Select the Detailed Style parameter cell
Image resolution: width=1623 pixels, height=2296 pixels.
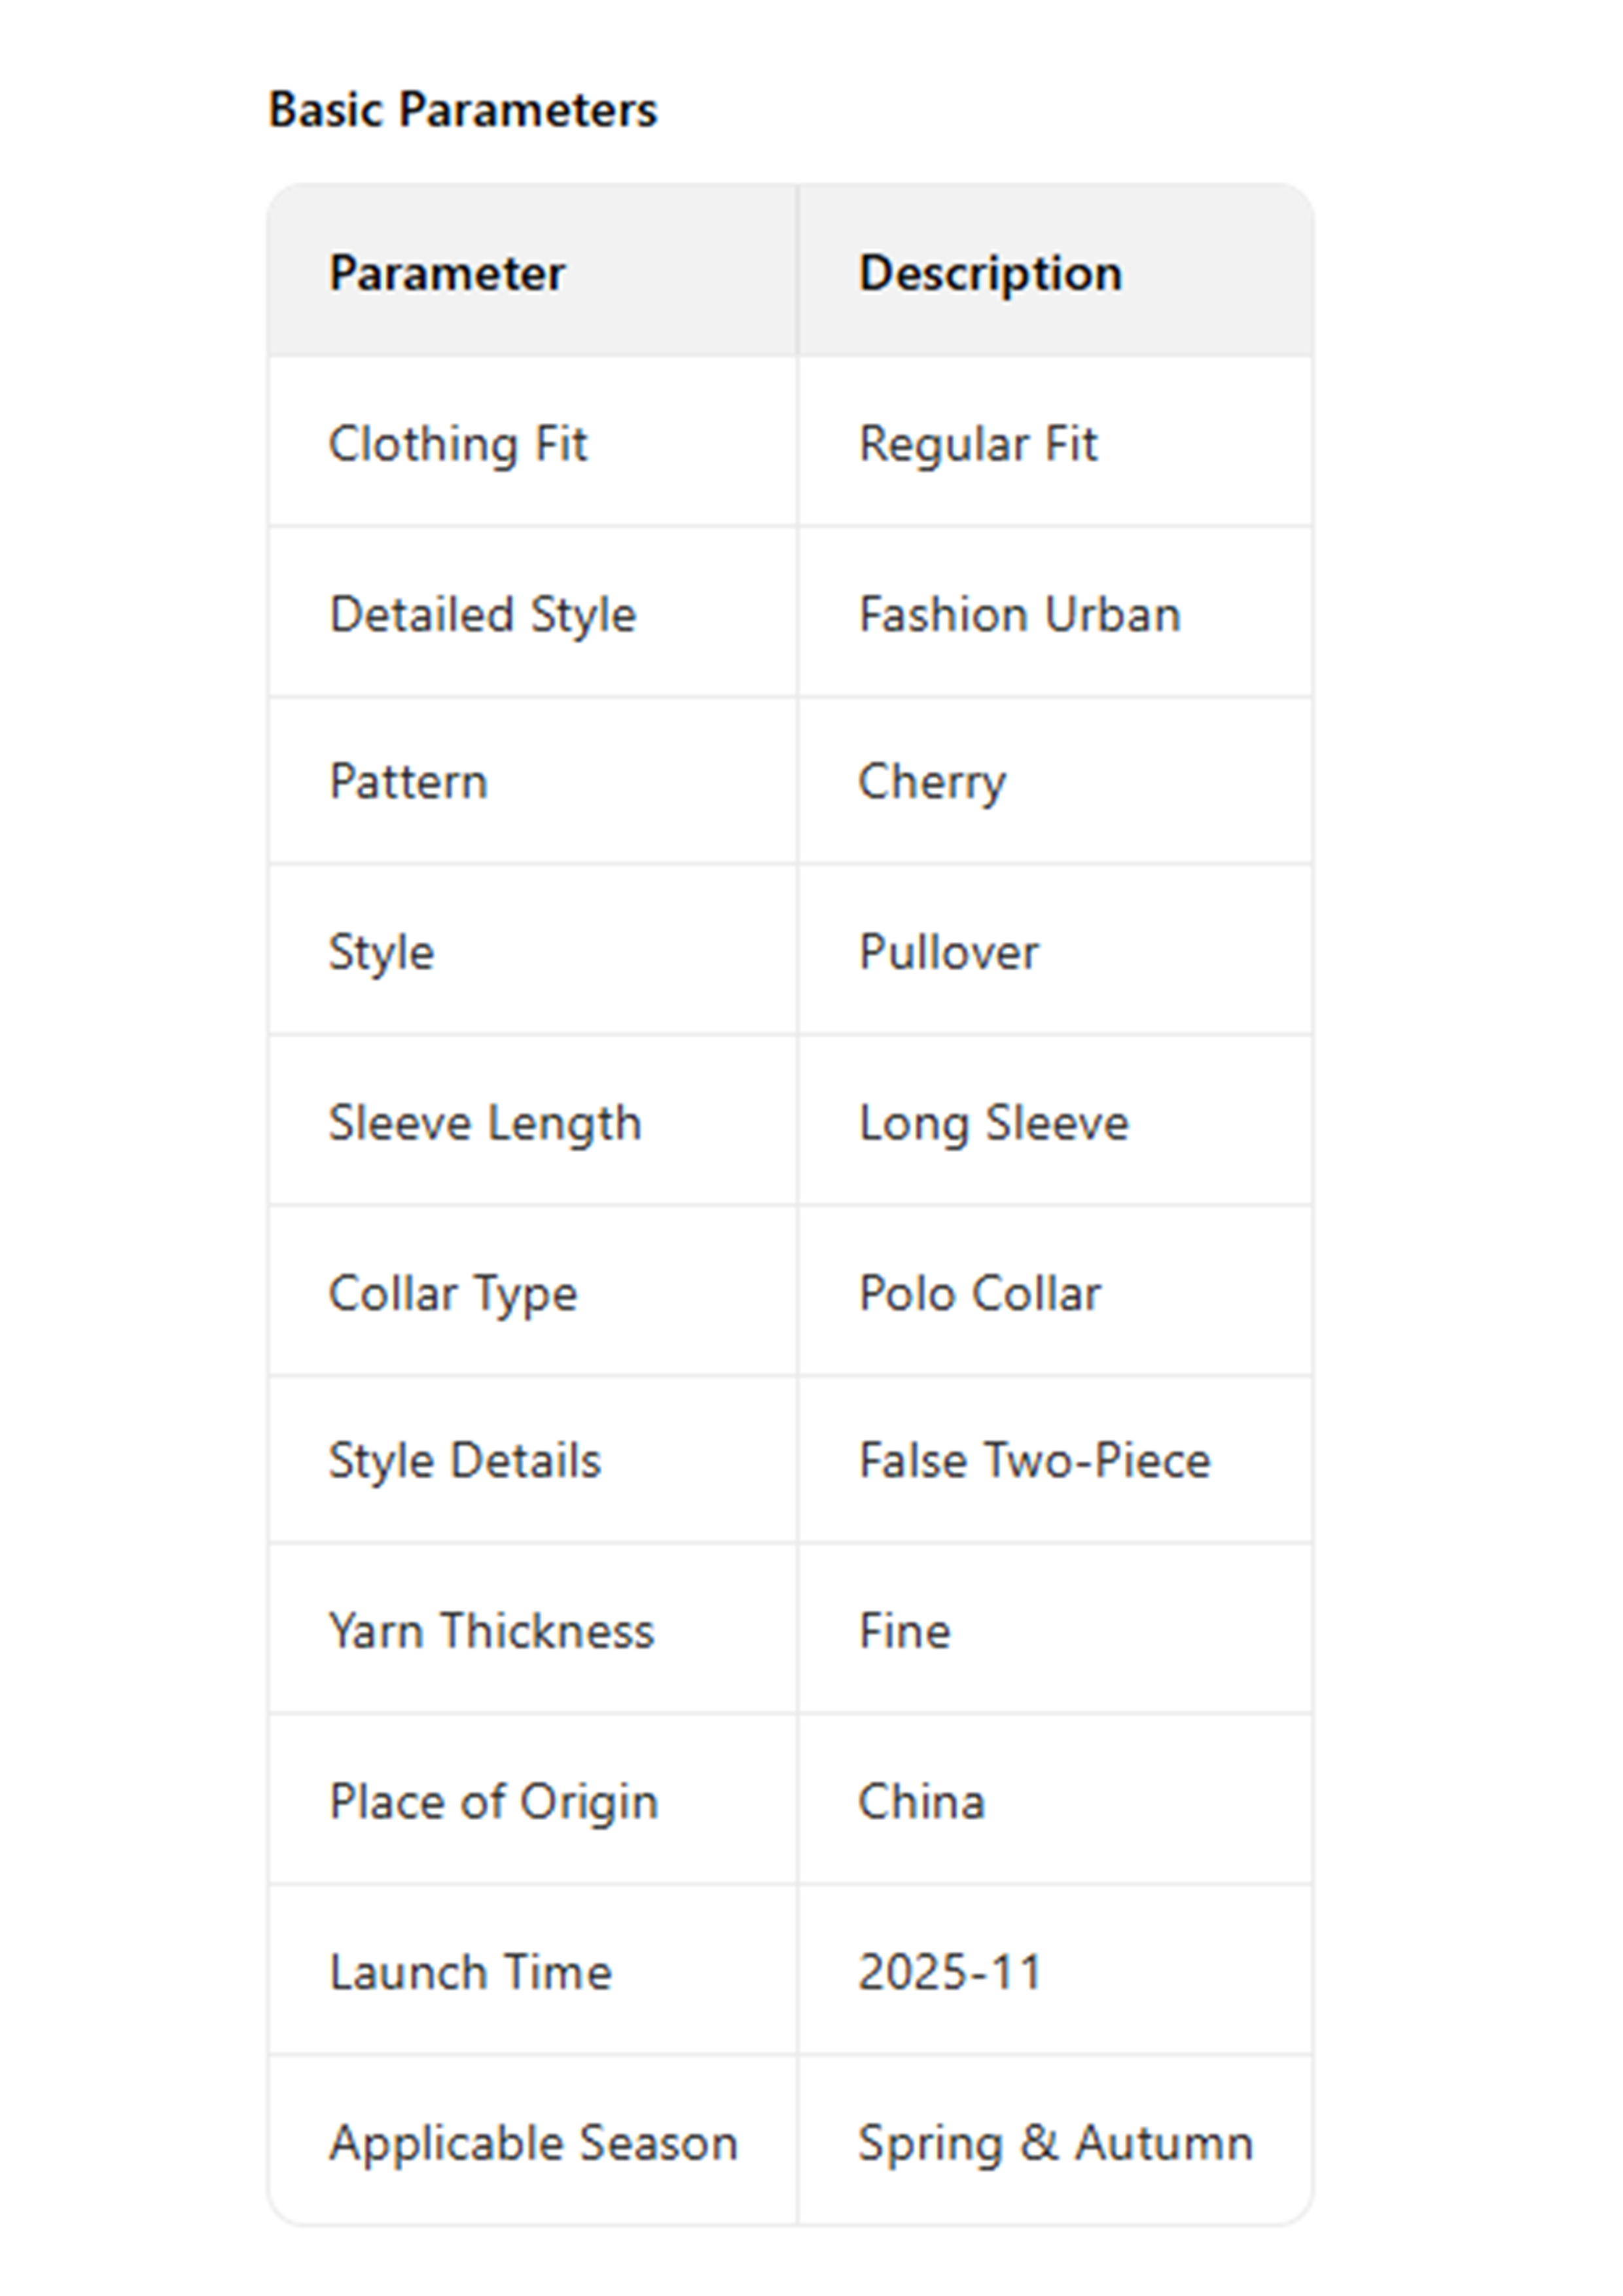(482, 614)
